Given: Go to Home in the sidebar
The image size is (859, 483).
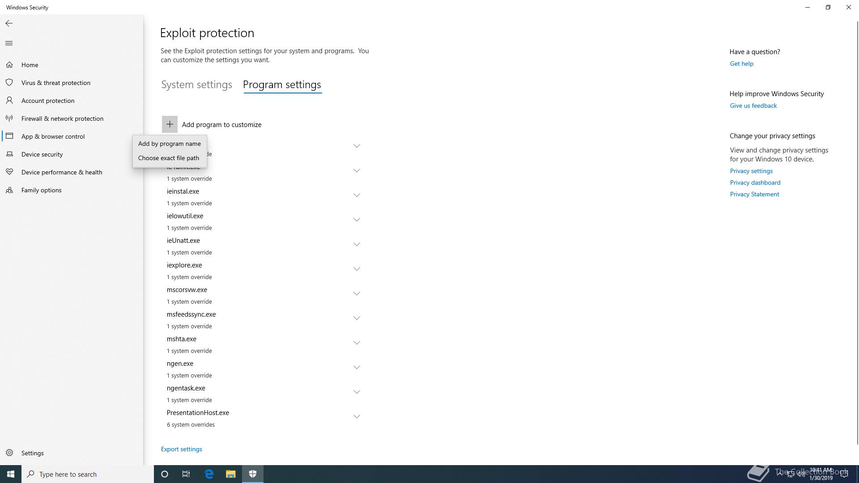Looking at the screenshot, I should (30, 65).
